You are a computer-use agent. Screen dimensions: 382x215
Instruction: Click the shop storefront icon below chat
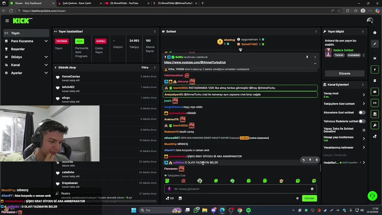coord(180,198)
